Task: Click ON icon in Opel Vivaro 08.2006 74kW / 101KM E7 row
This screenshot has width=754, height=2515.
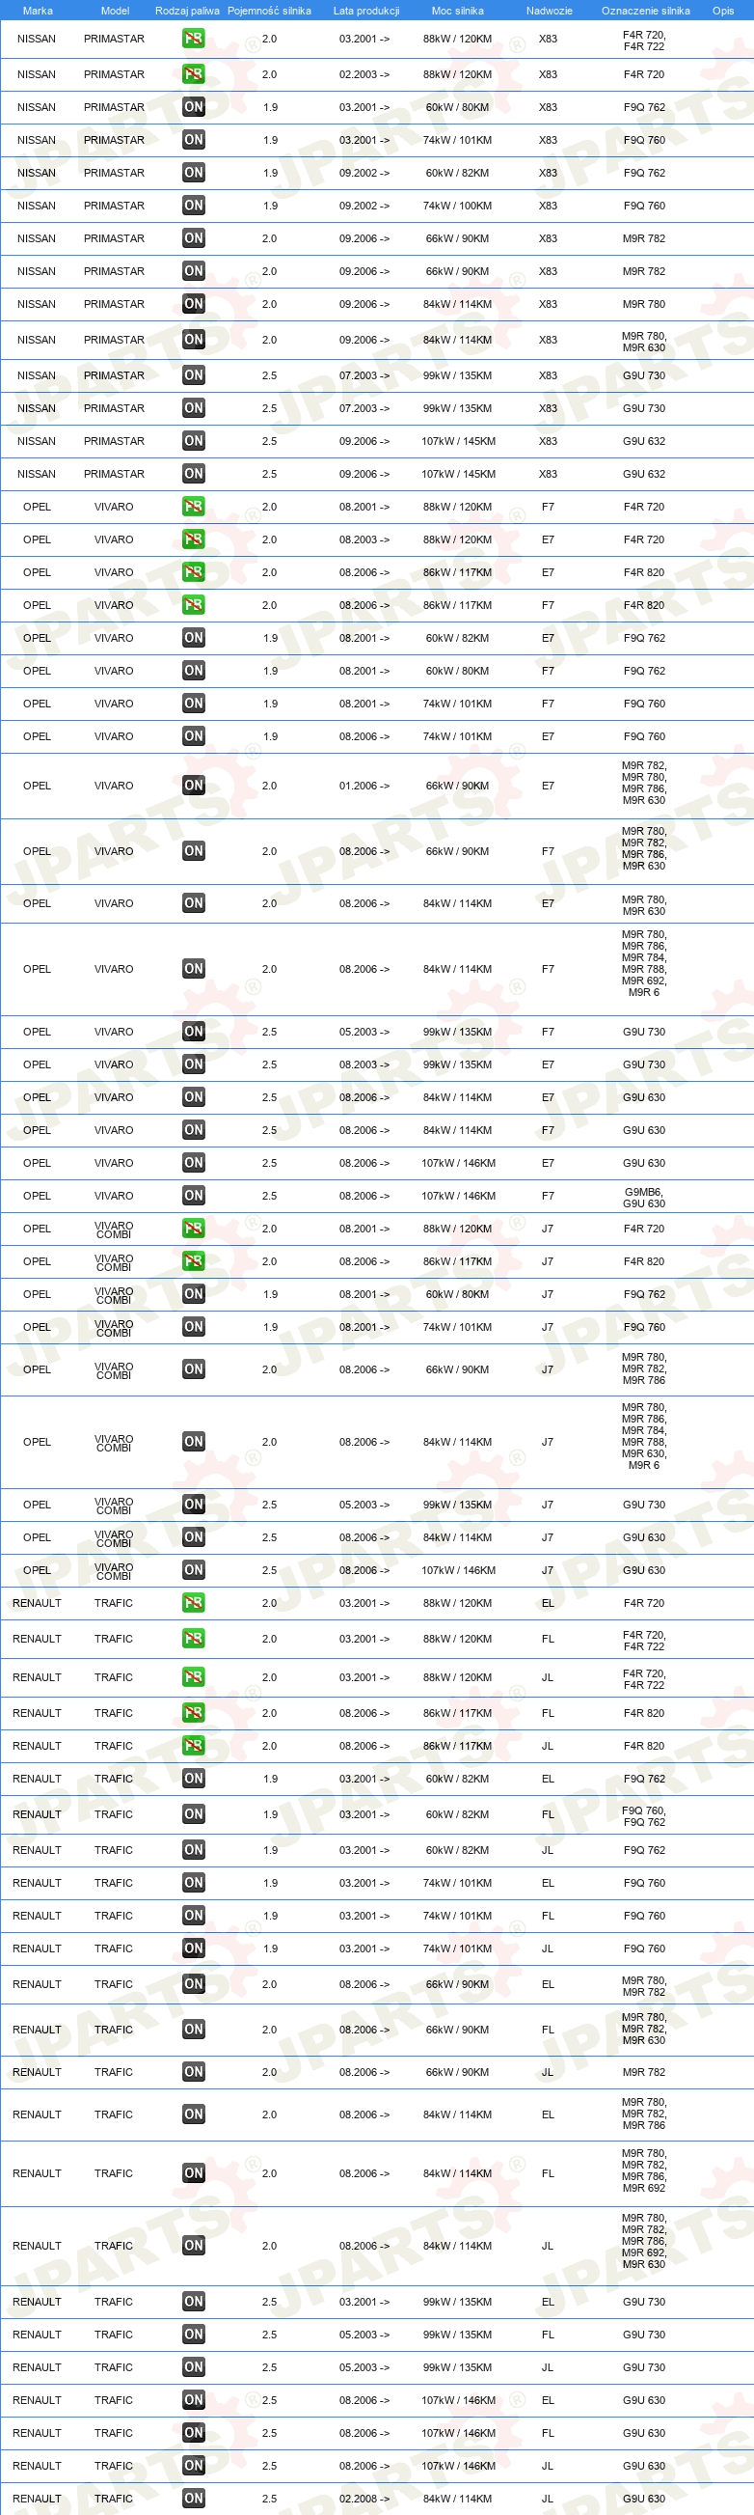Action: pos(193,736)
